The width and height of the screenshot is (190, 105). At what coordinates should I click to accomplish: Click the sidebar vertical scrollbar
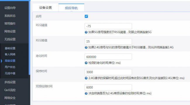[29, 38]
